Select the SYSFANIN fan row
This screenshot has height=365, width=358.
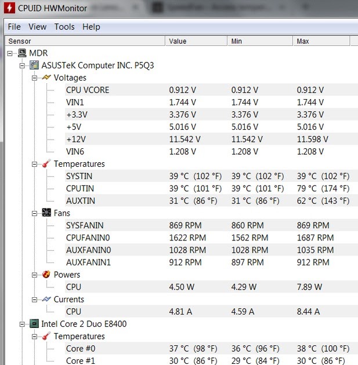tap(211, 225)
